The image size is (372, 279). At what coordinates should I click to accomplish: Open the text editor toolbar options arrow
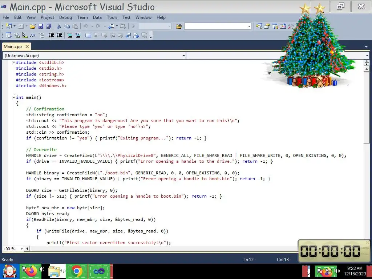pyautogui.click(x=151, y=37)
